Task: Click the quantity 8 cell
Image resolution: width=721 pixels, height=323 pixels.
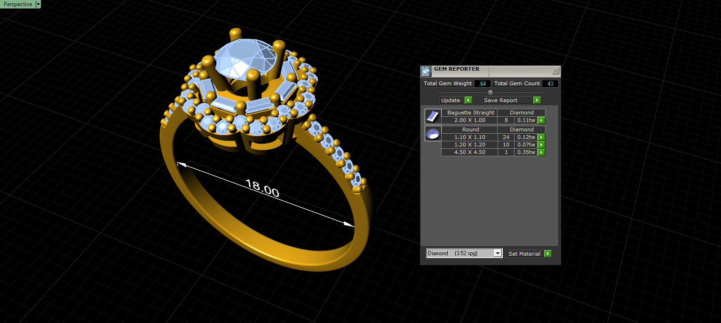Action: [506, 120]
